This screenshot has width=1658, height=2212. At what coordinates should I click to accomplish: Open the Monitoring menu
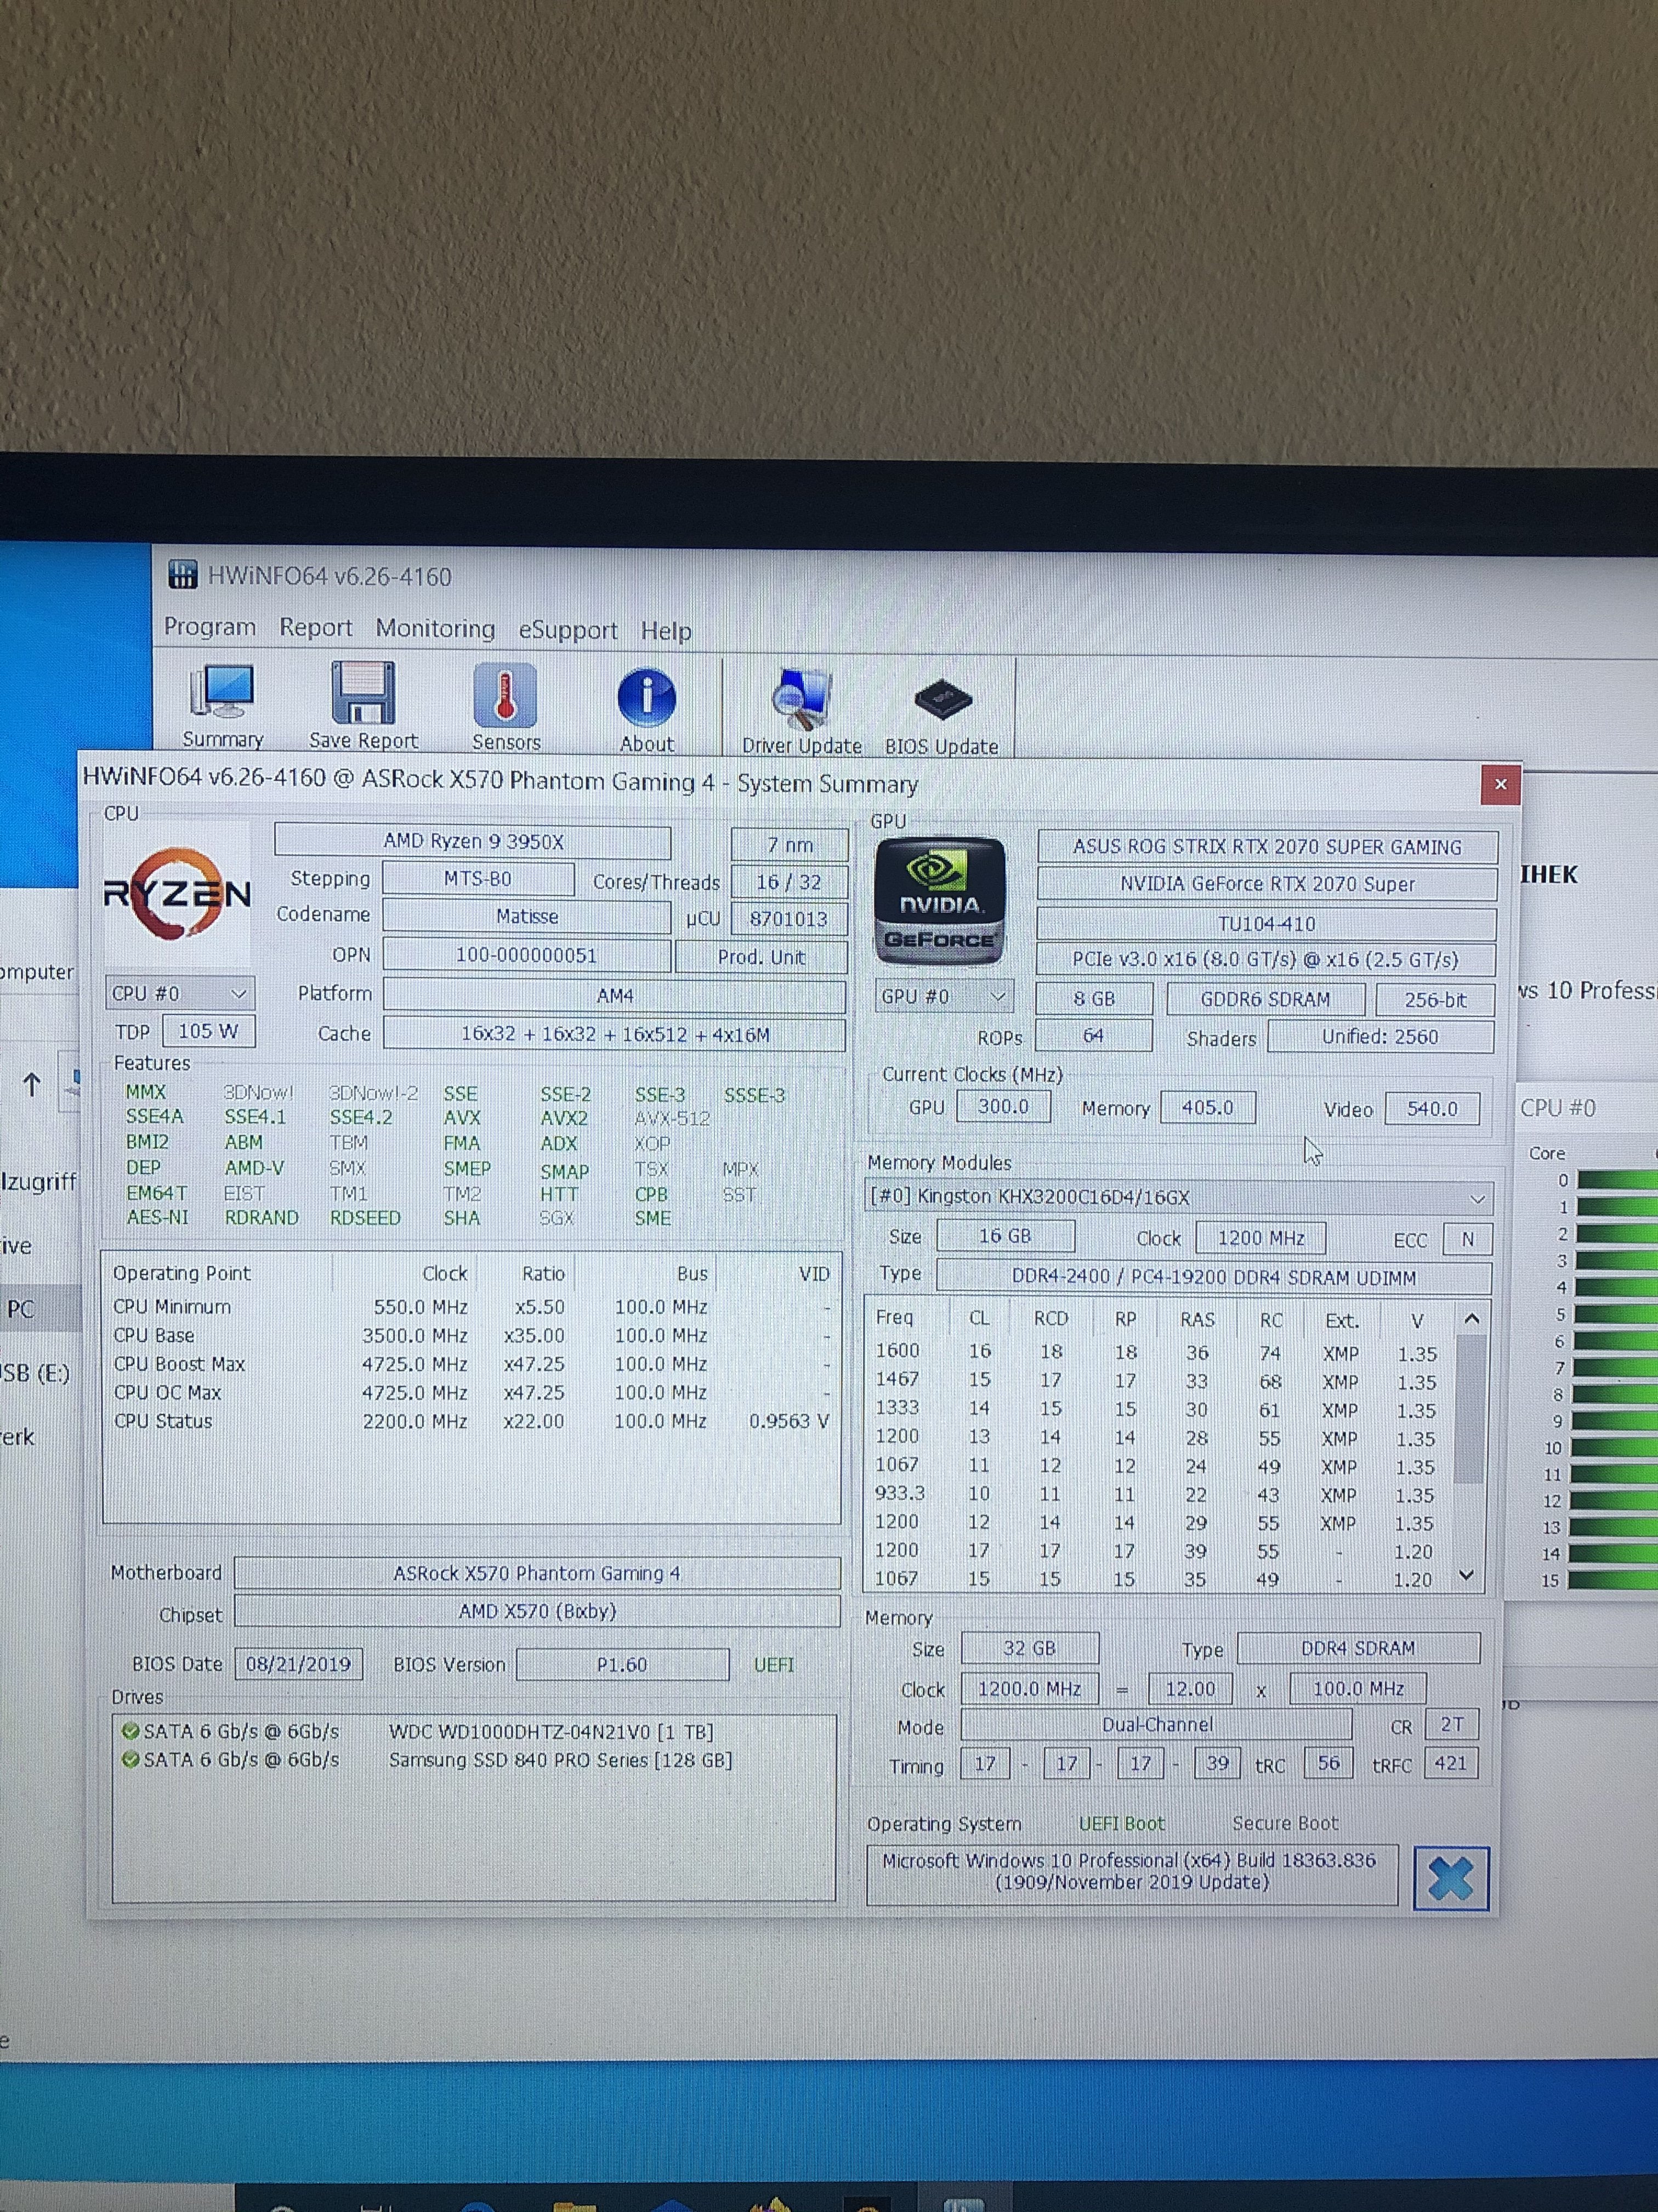coord(435,628)
